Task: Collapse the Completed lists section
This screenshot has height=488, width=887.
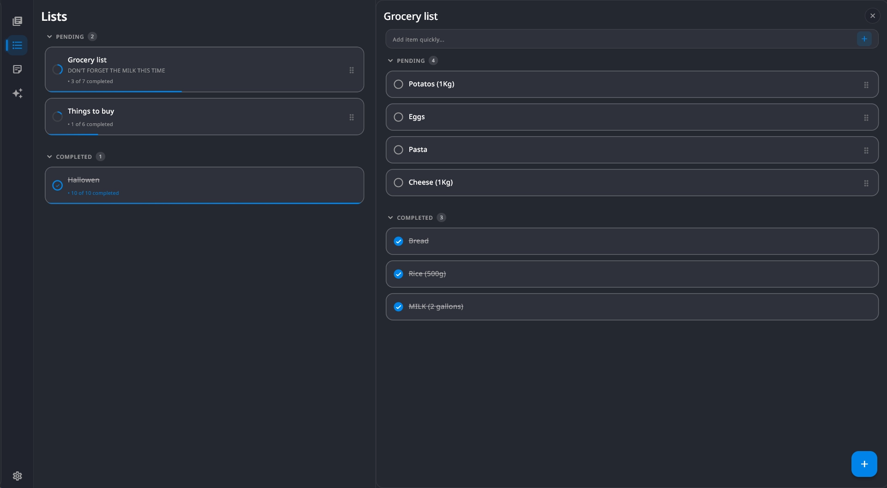Action: [49, 157]
